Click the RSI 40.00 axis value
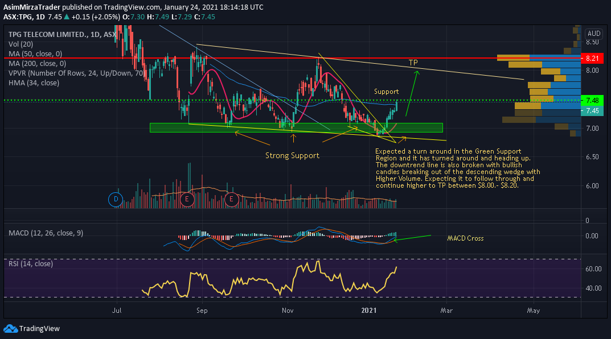Viewport: 611px width, 339px height. 593,288
